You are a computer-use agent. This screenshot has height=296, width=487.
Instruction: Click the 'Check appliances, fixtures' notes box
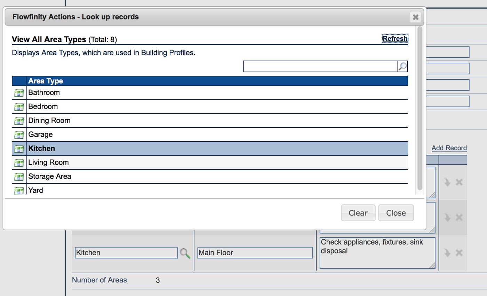[x=377, y=253]
